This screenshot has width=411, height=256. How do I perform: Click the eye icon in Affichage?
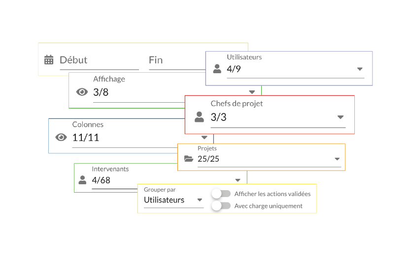tap(82, 92)
